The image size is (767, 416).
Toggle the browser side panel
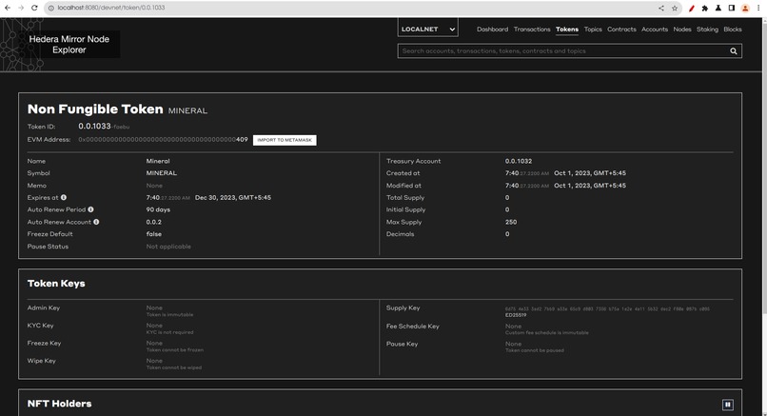(x=732, y=8)
